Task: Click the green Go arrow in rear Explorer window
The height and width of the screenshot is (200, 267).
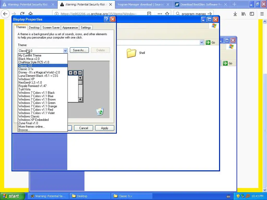Action: pyautogui.click(x=225, y=63)
